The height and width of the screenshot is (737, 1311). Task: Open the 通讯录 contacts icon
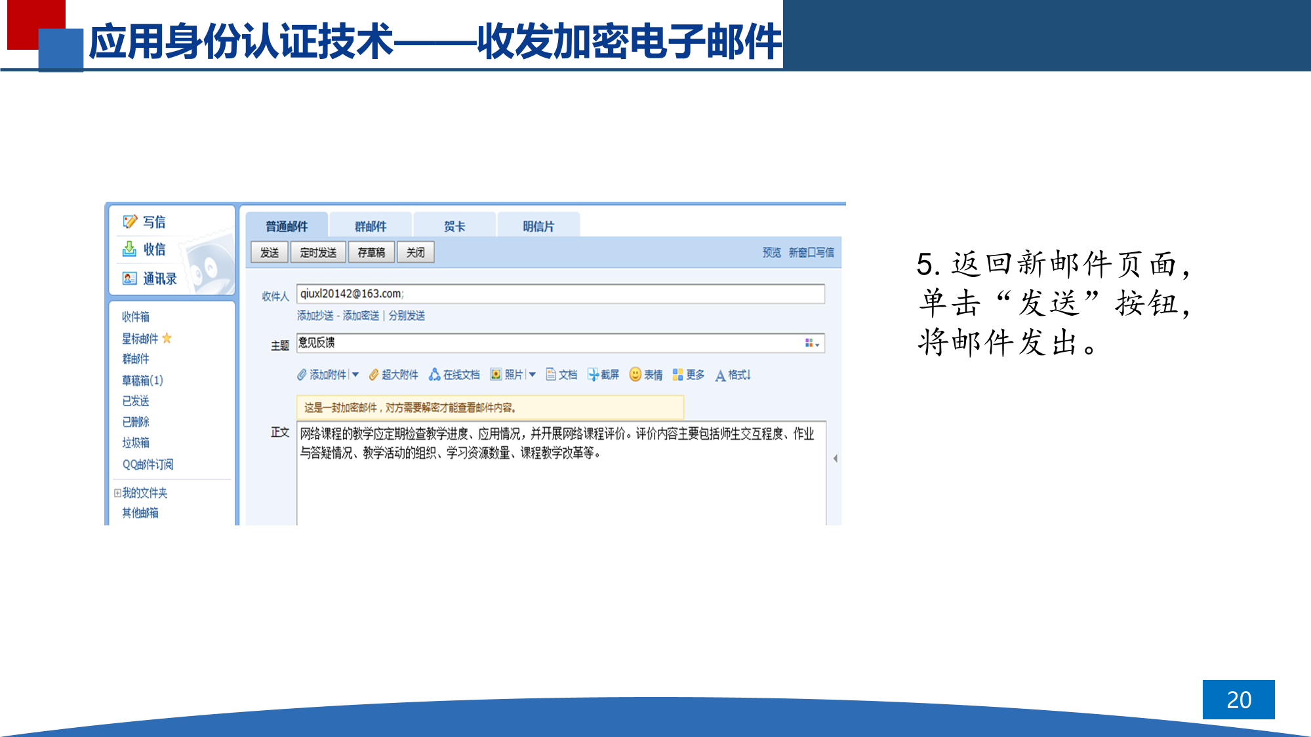130,278
